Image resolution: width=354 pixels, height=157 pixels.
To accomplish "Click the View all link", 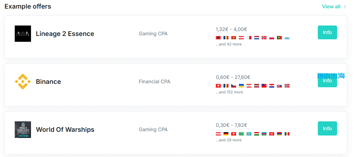I will pyautogui.click(x=331, y=7).
